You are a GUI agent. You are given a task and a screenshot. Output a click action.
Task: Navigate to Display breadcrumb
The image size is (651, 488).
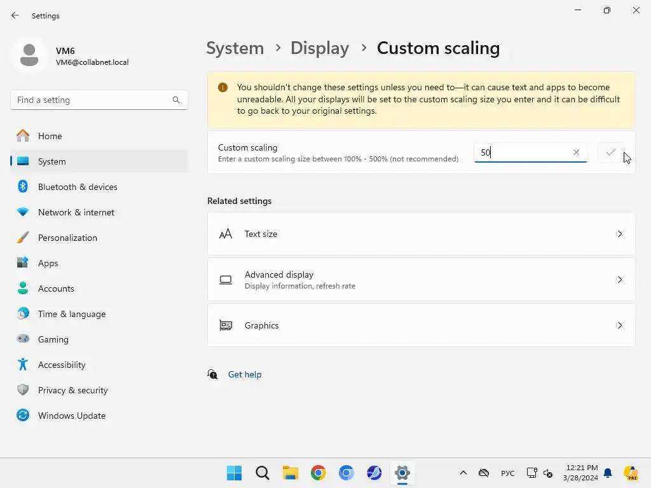[x=320, y=48]
